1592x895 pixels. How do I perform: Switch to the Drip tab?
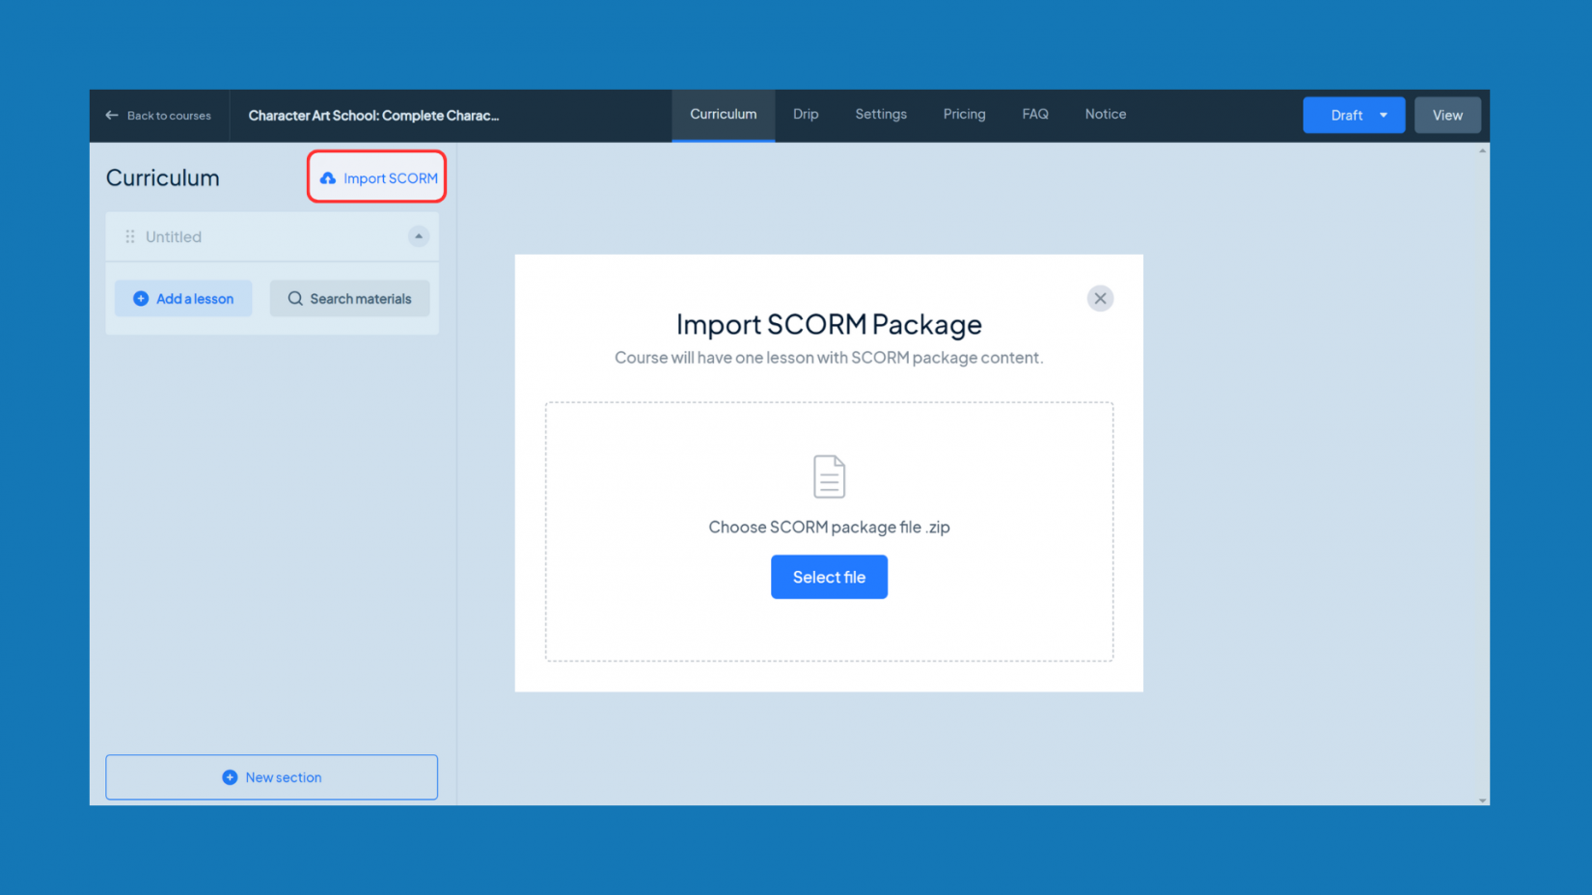click(x=805, y=114)
